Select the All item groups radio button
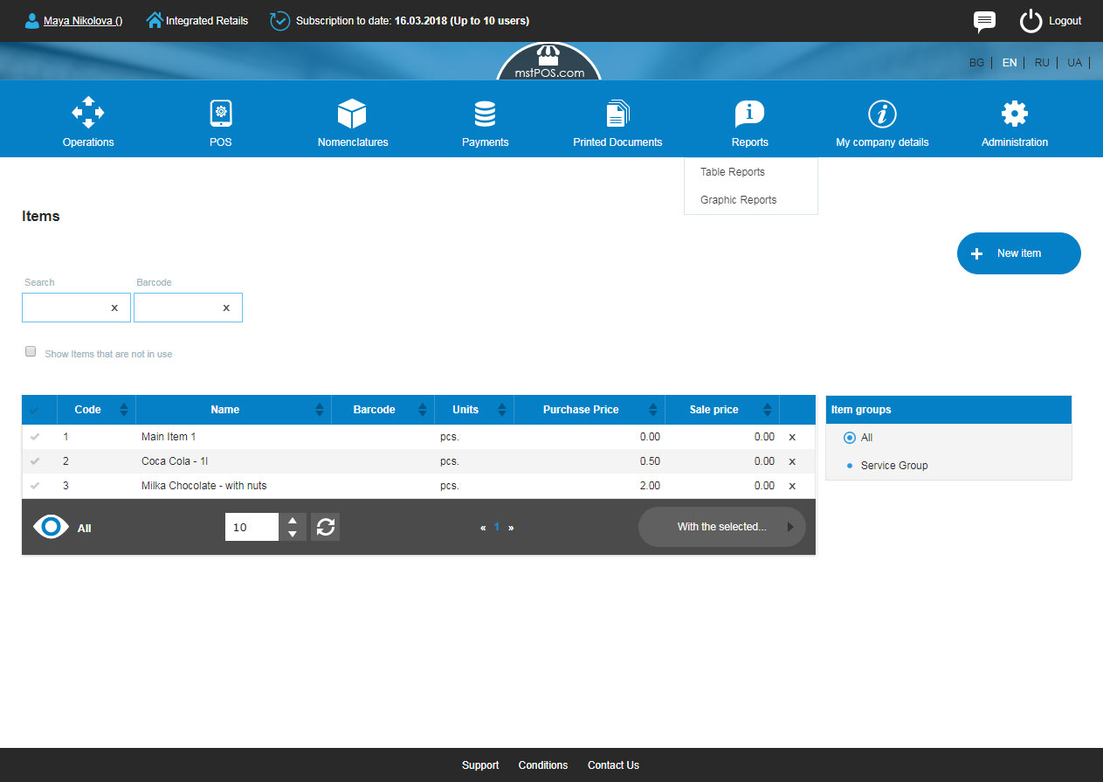This screenshot has height=782, width=1103. 850,438
